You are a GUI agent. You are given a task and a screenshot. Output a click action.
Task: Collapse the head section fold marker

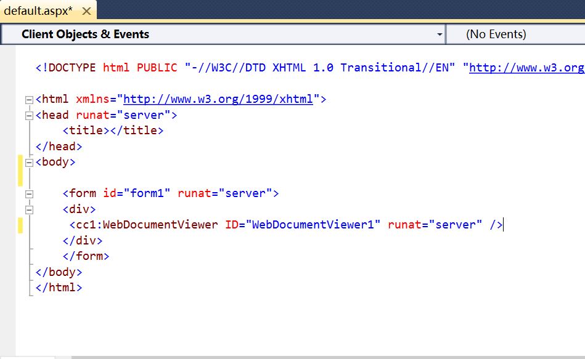(x=29, y=115)
